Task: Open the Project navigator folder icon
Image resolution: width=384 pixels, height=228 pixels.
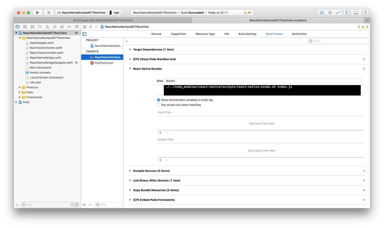Action: [18, 27]
